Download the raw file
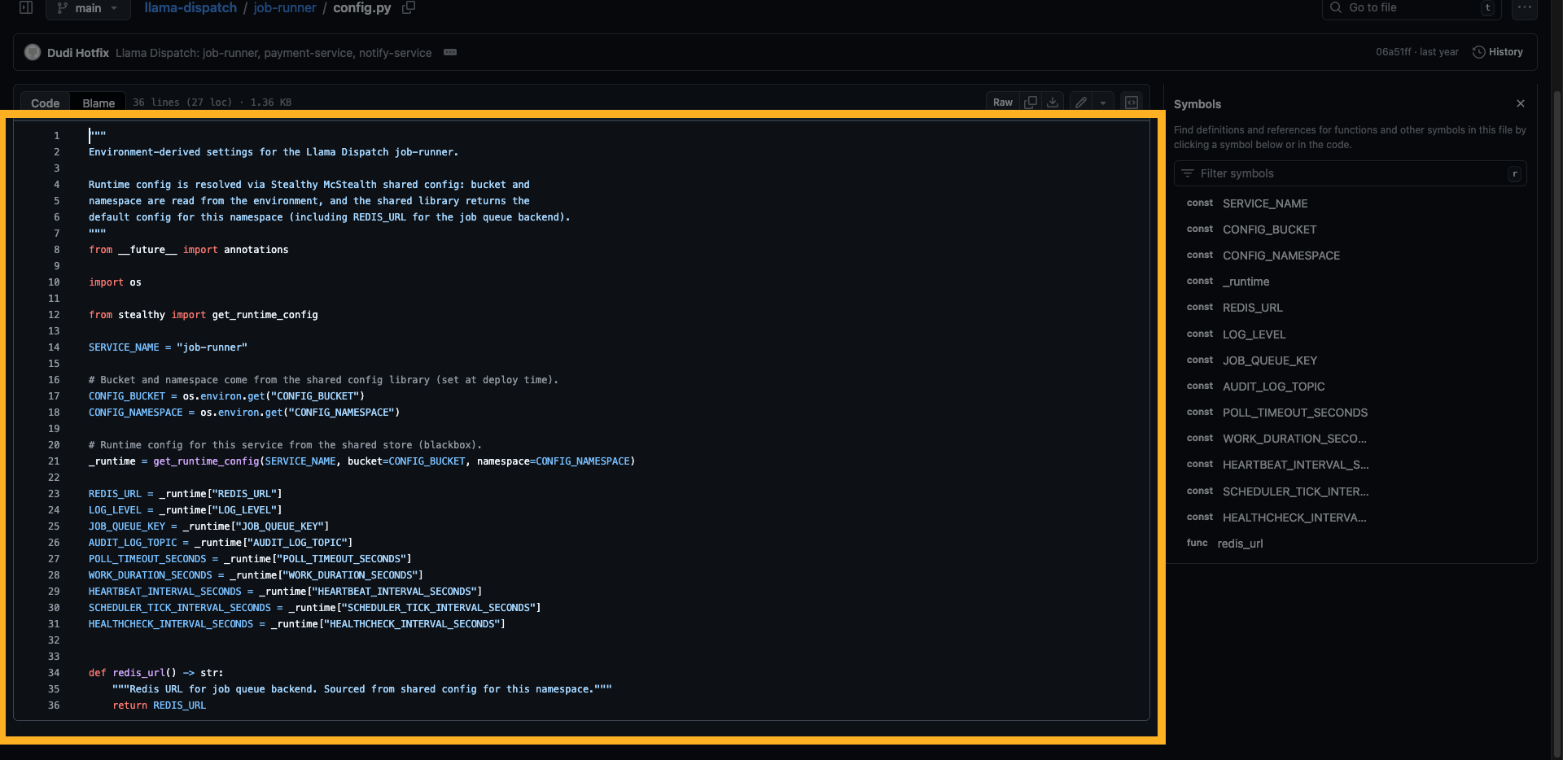The height and width of the screenshot is (760, 1563). (x=1053, y=103)
